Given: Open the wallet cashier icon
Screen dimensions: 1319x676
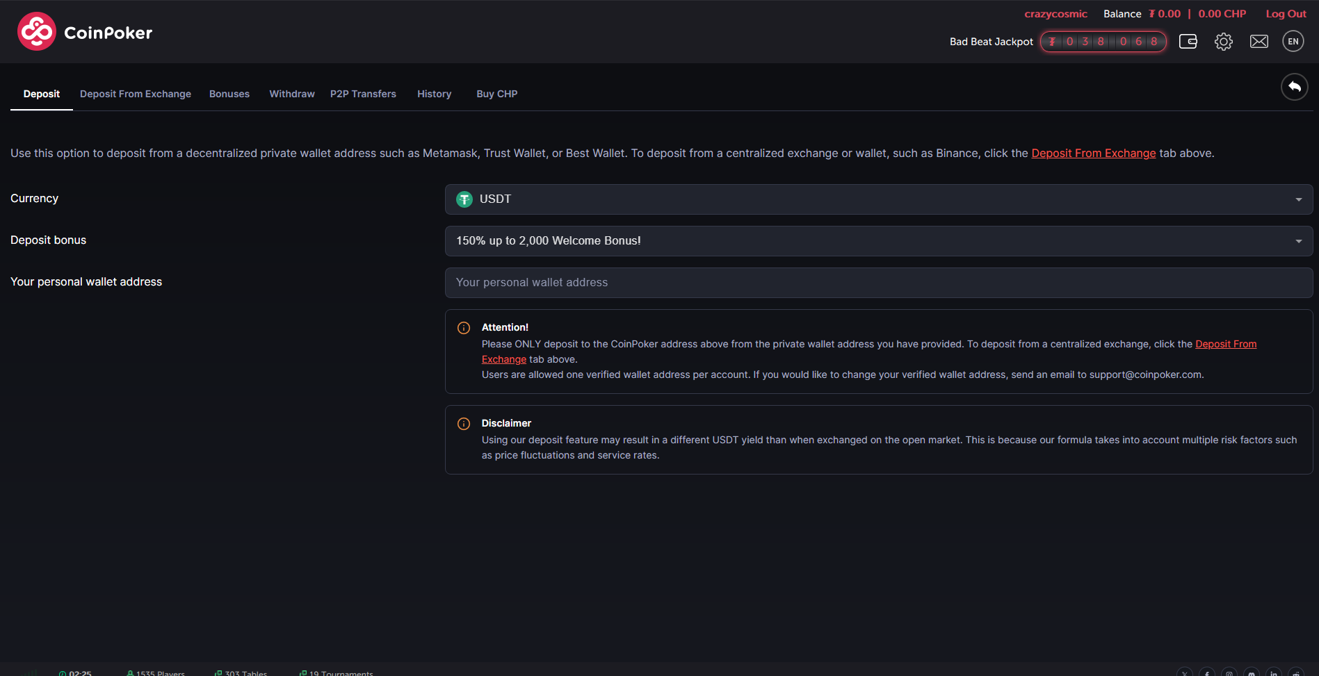Looking at the screenshot, I should [x=1188, y=42].
